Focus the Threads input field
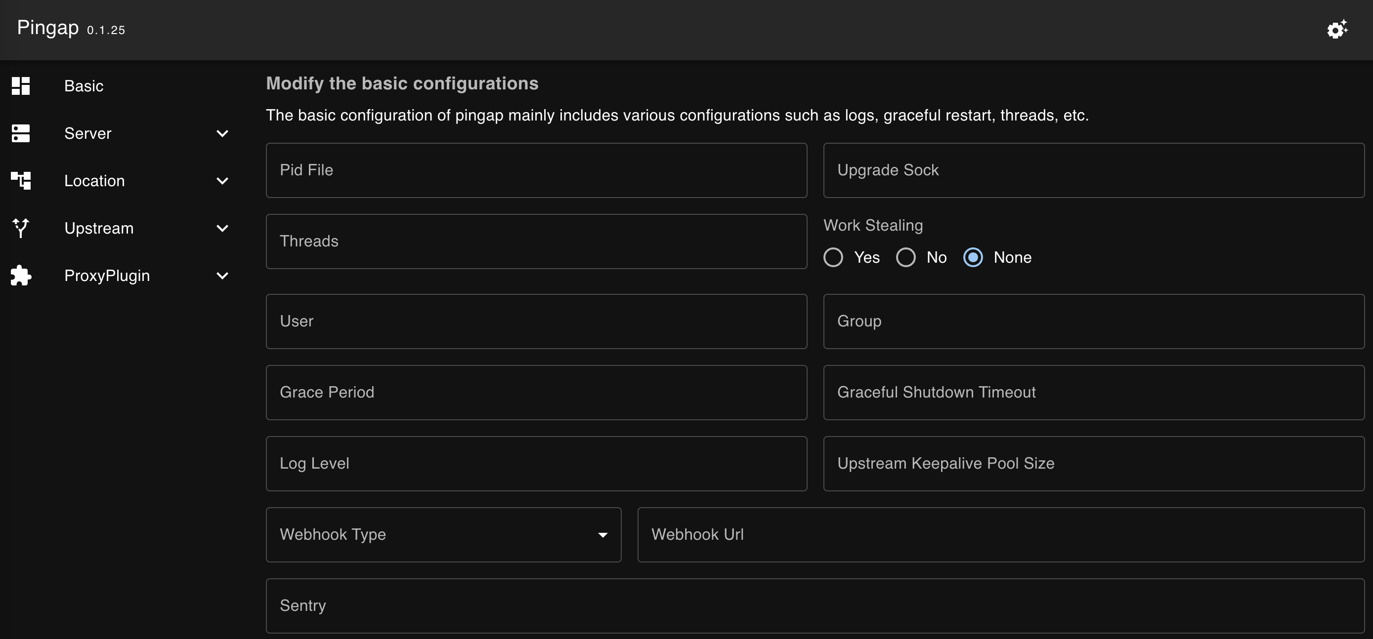Image resolution: width=1373 pixels, height=639 pixels. (536, 241)
